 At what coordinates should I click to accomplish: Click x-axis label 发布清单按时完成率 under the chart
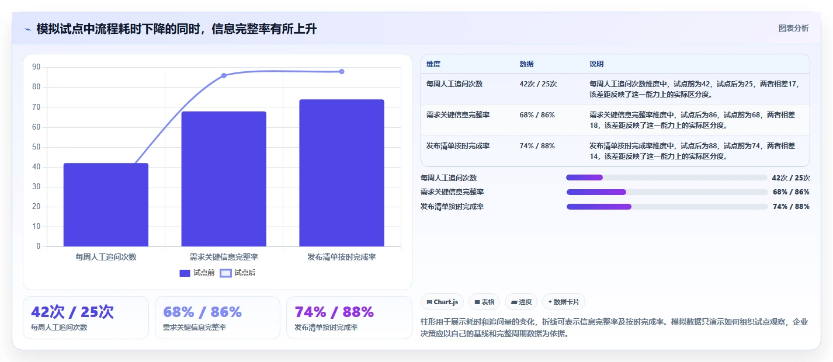(342, 257)
